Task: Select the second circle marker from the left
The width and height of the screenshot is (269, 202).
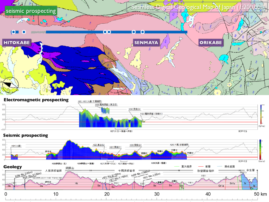Action: [x=24, y=32]
